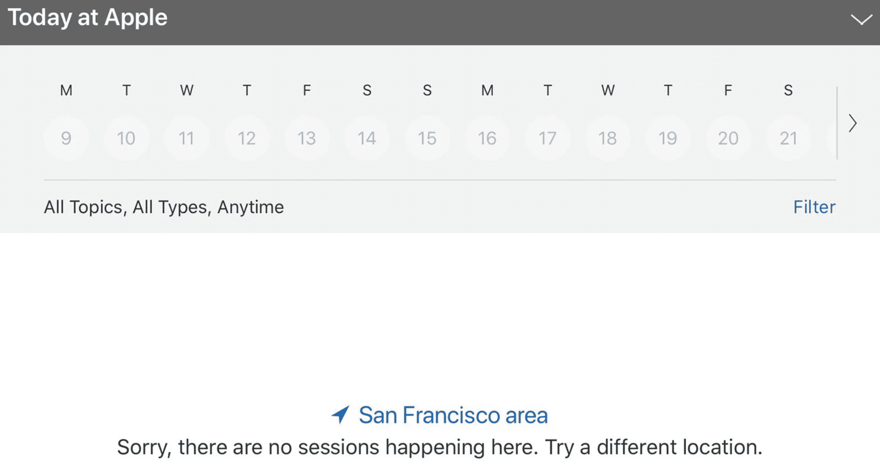The width and height of the screenshot is (880, 467).
Task: Select date 10 in the calendar
Action: point(126,138)
